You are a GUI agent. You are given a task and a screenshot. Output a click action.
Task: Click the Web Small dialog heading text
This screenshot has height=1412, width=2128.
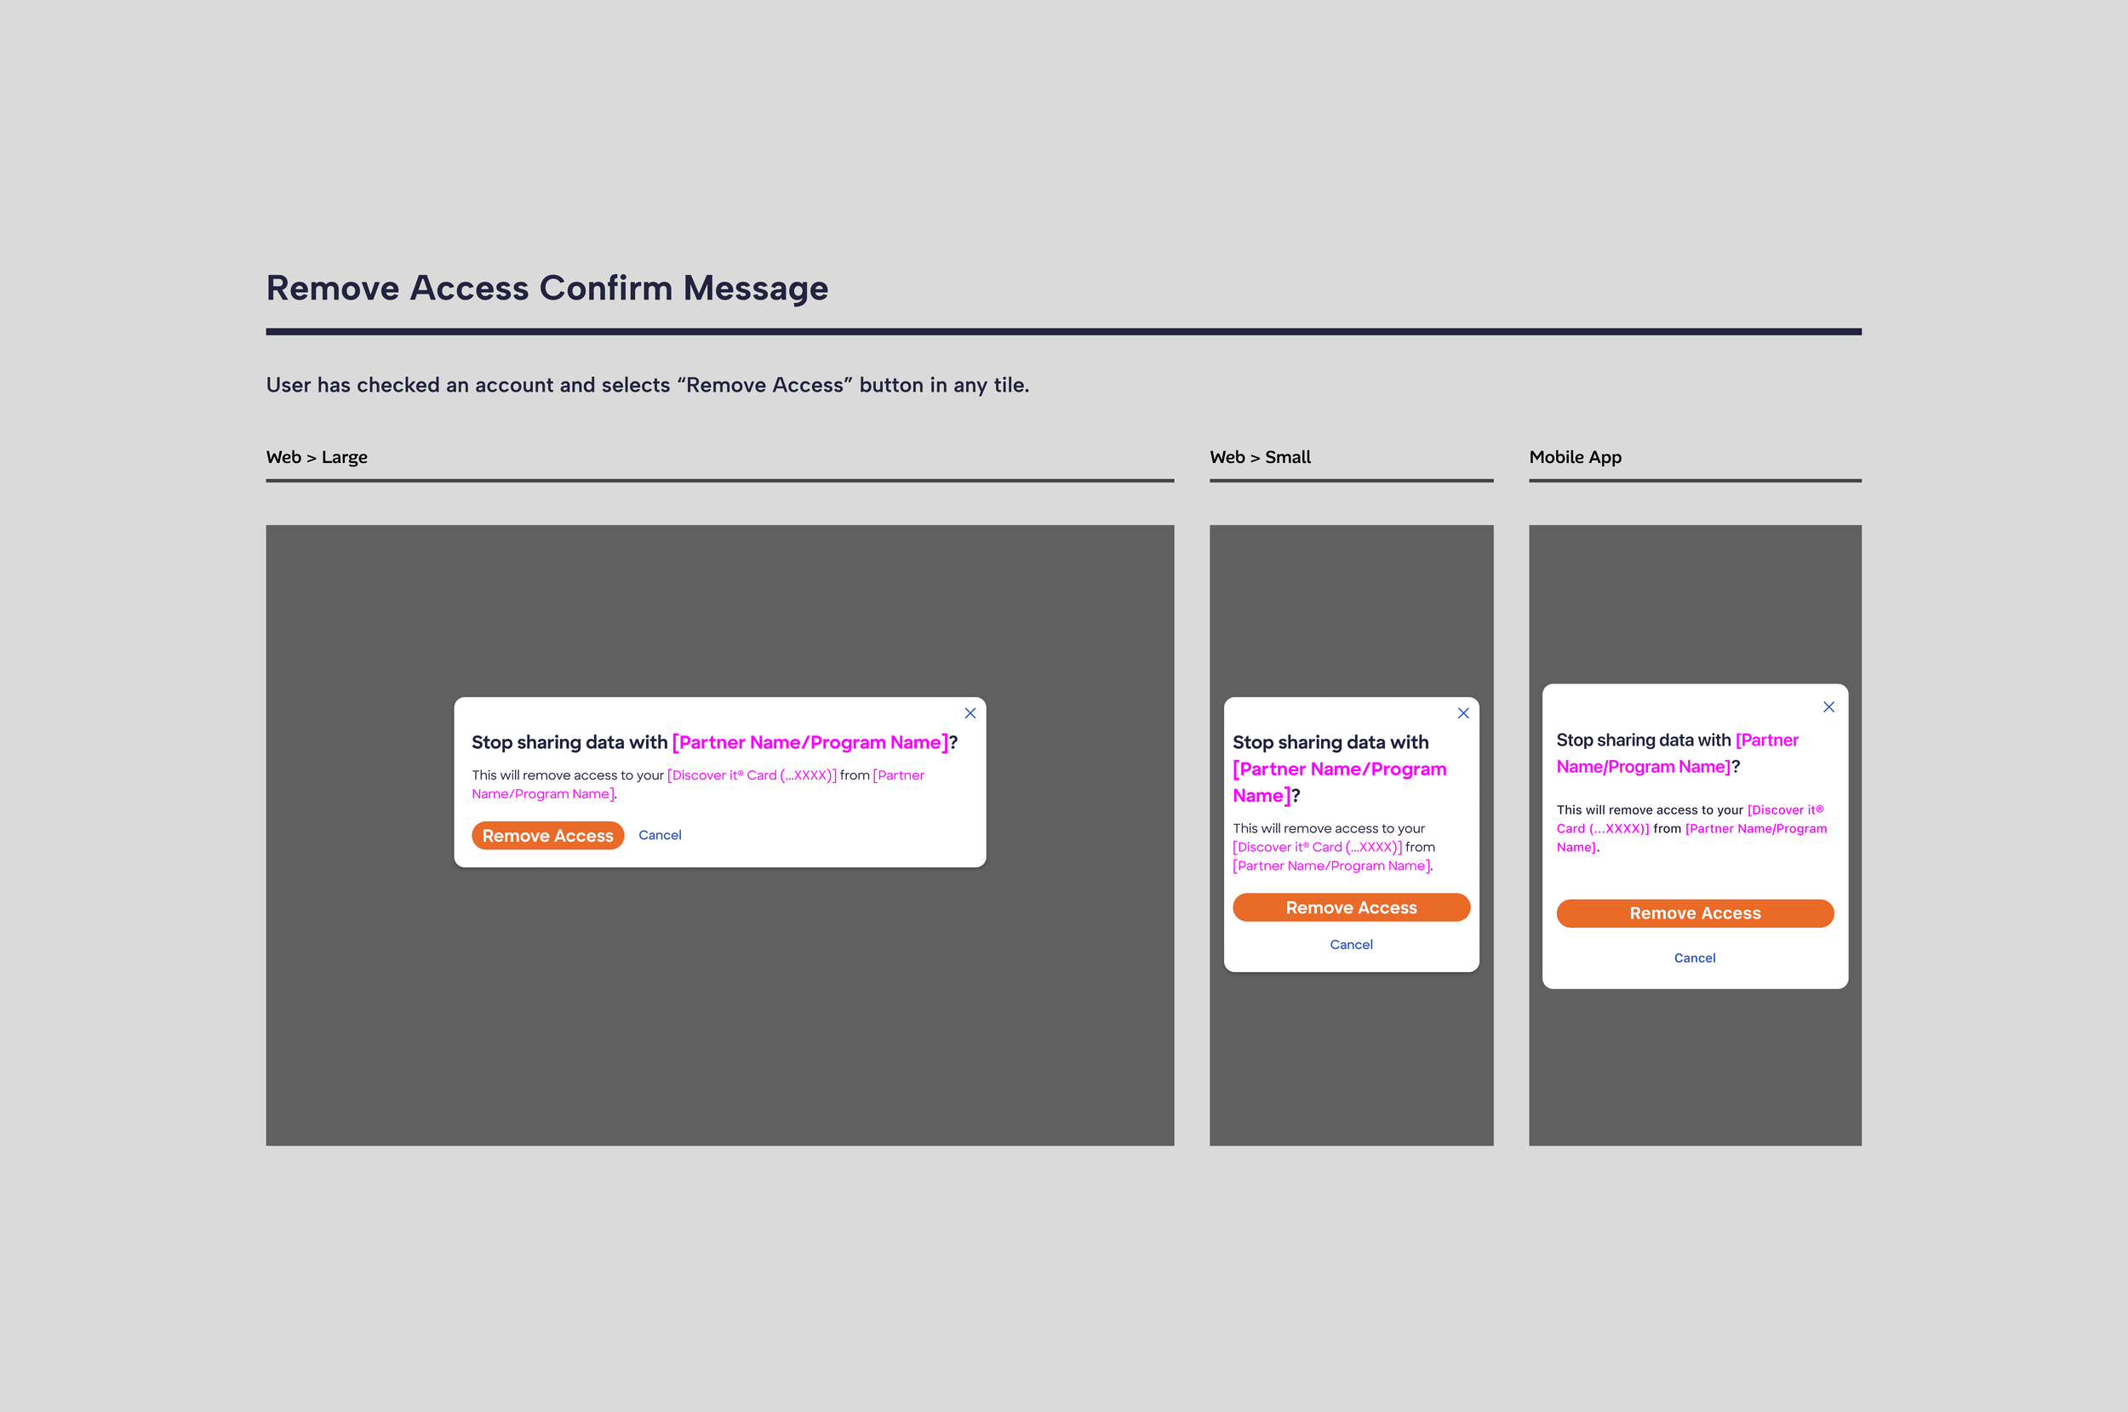tap(1340, 769)
